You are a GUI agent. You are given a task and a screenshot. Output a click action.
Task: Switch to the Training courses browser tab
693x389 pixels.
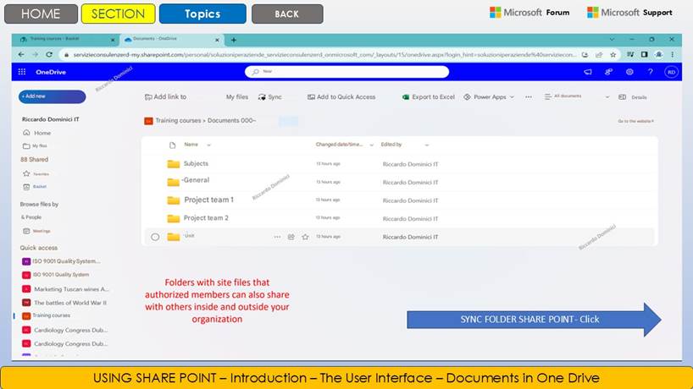pyautogui.click(x=64, y=39)
